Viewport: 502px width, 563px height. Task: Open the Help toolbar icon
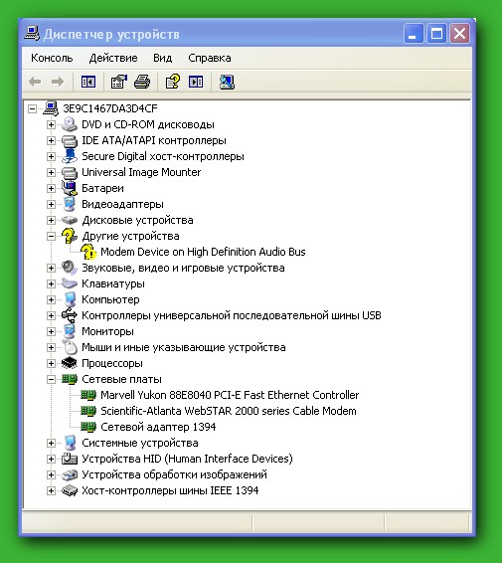173,82
